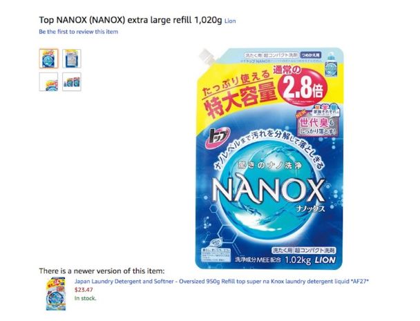Click the pink トップ logo on the package
The height and width of the screenshot is (321, 420).
(x=218, y=137)
